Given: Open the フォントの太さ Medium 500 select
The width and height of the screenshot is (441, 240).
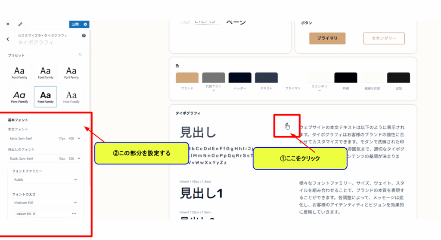Looking at the screenshot, I should [x=46, y=203].
